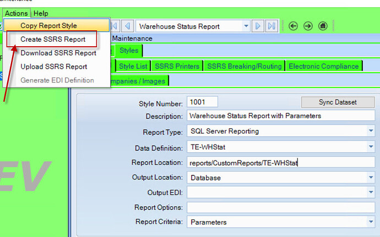Click the Report Options field
The image size is (380, 237).
coord(281,207)
